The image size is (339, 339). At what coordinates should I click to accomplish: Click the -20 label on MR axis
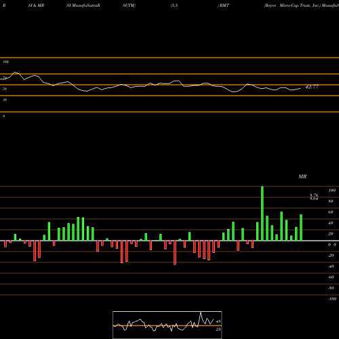pyautogui.click(x=331, y=256)
